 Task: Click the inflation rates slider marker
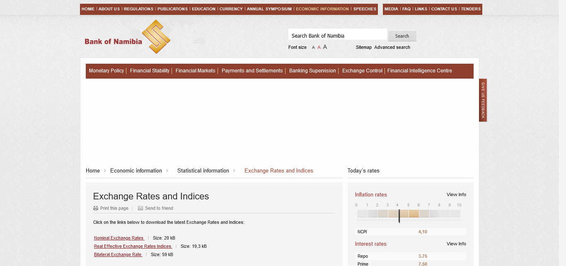click(399, 216)
